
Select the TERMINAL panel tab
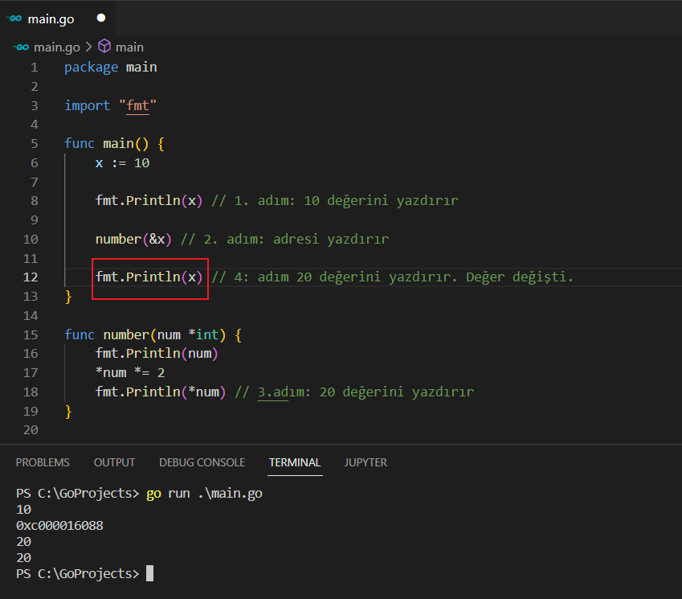[x=295, y=462]
